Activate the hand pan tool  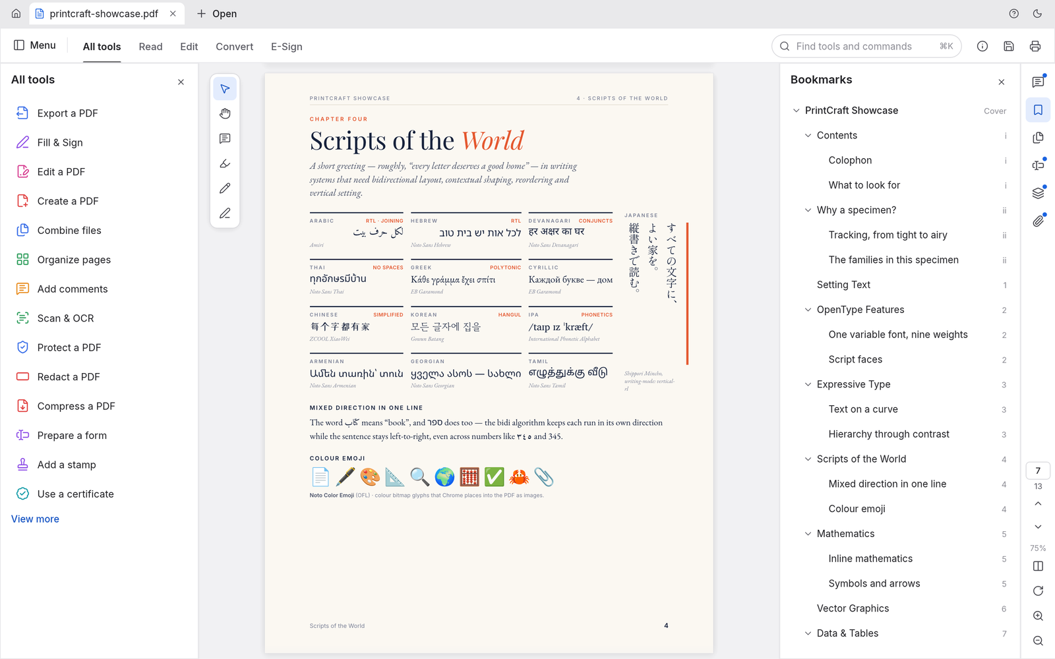click(x=225, y=114)
